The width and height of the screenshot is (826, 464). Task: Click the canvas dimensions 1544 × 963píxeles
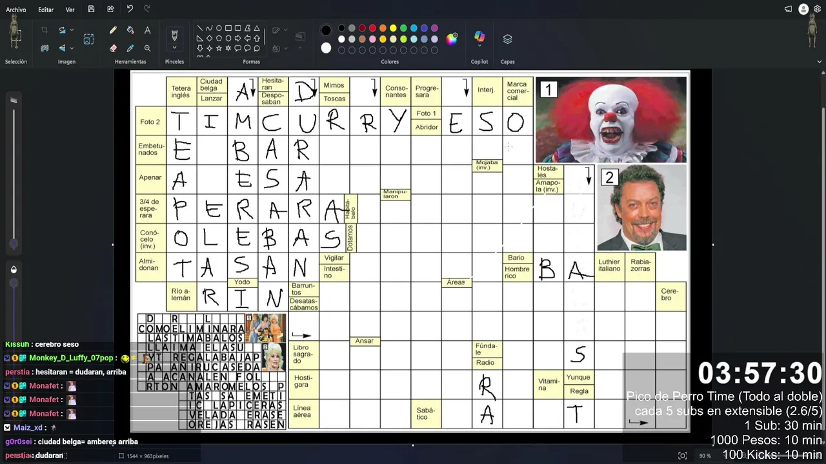(144, 456)
